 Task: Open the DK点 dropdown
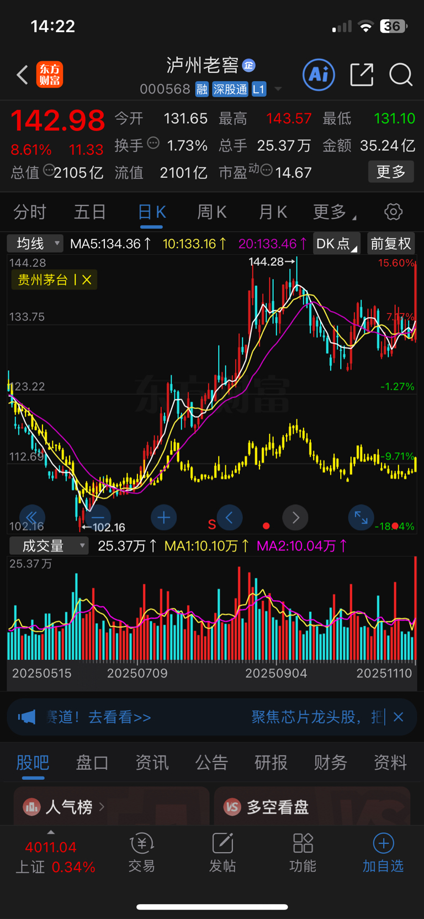pos(337,243)
